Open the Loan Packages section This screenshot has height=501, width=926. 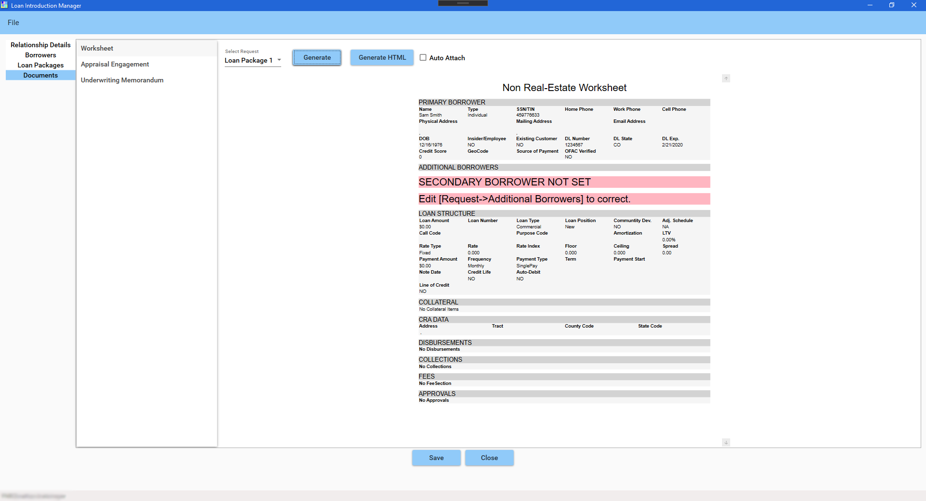point(41,65)
